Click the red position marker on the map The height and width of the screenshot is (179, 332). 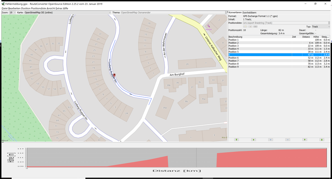coord(115,76)
